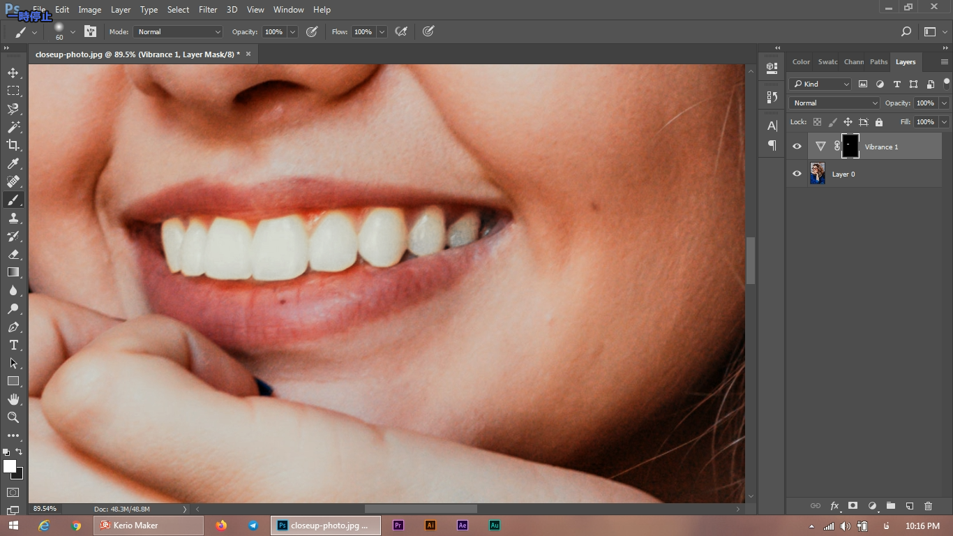Swap foreground and background colors

click(x=19, y=452)
